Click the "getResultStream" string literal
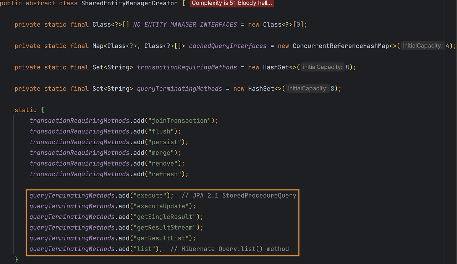The image size is (457, 264). (x=164, y=228)
